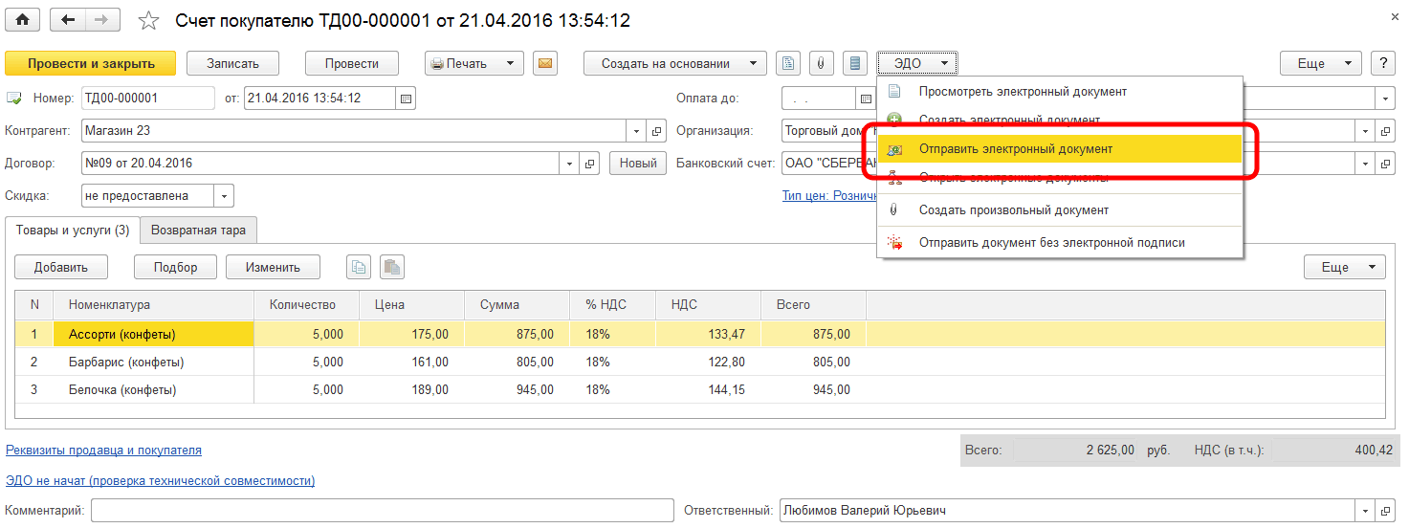The width and height of the screenshot is (1409, 528).
Task: Click the НДС cell 133,47
Action: click(x=709, y=335)
